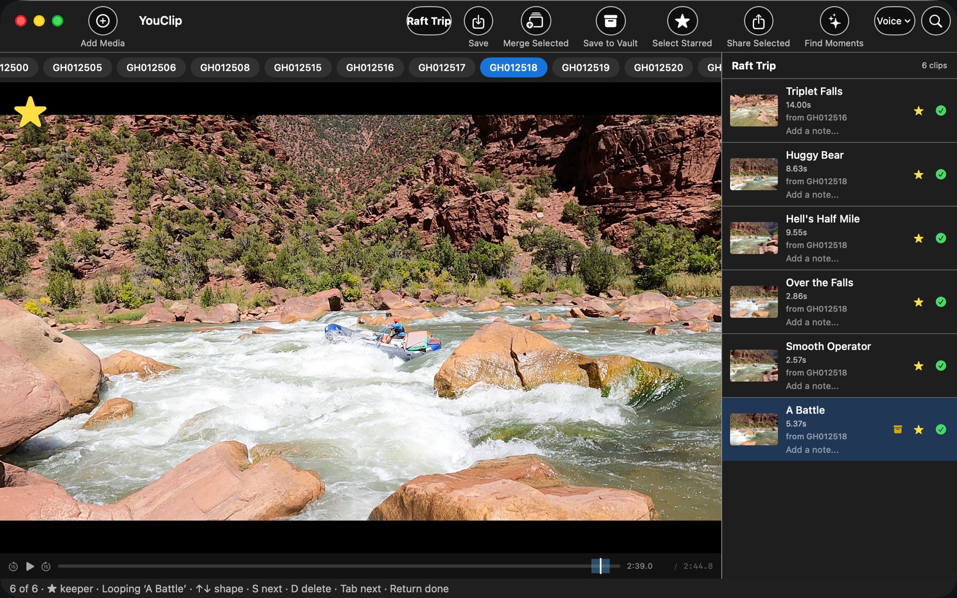Open the Triplet Falls thumbnail
This screenshot has height=598, width=957.
click(753, 111)
